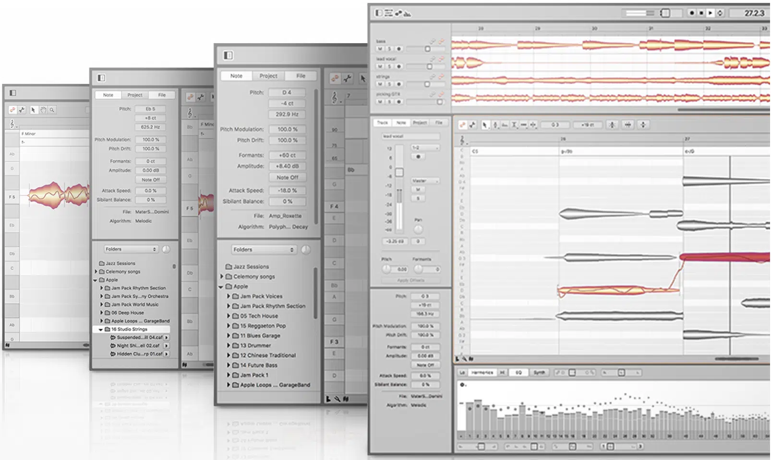Adjust the bass track volume slider
This screenshot has height=460, width=771.
427,49
